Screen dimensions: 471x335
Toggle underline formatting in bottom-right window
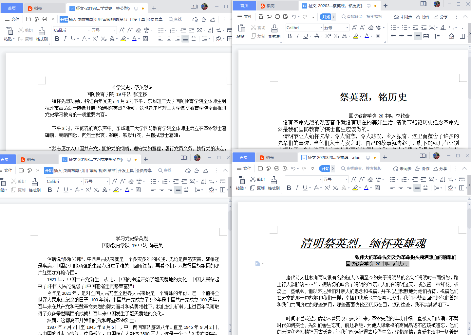(x=306, y=188)
